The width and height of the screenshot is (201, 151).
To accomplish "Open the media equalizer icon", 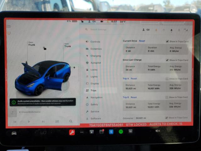I will tap(57, 121).
